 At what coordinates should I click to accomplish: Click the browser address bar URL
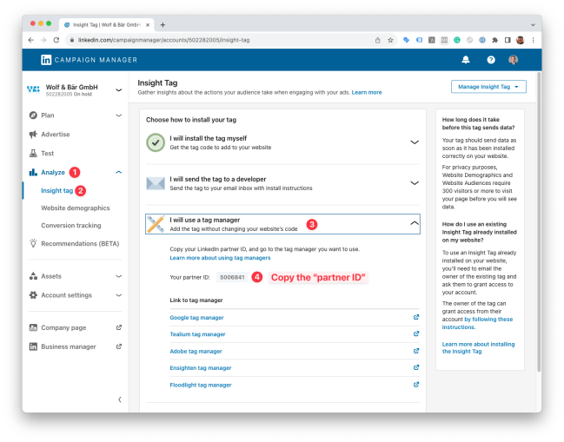click(x=163, y=40)
